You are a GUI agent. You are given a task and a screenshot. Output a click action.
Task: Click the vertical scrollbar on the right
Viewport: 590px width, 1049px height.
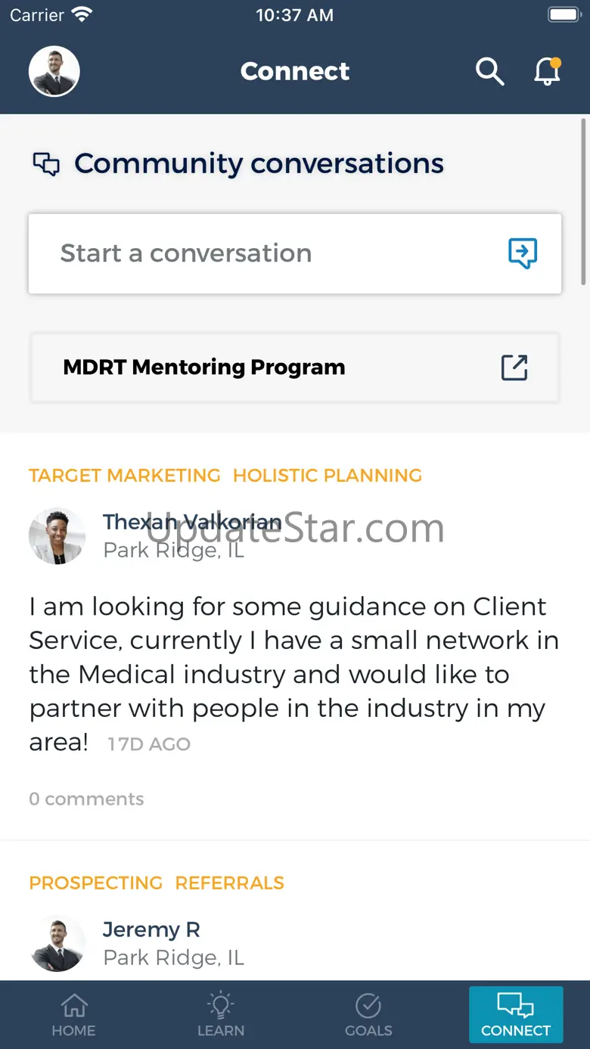(x=584, y=202)
